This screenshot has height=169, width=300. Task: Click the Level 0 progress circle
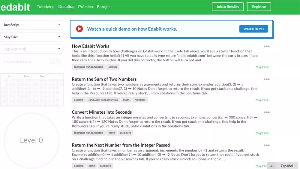31,140
